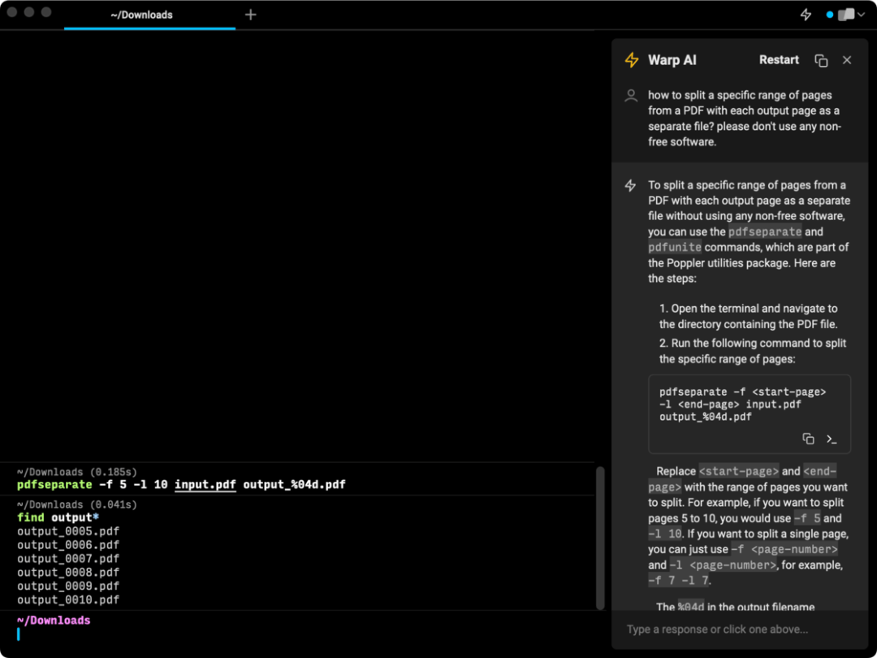Add a new terminal tab with plus icon
Image resolution: width=877 pixels, height=658 pixels.
point(251,15)
